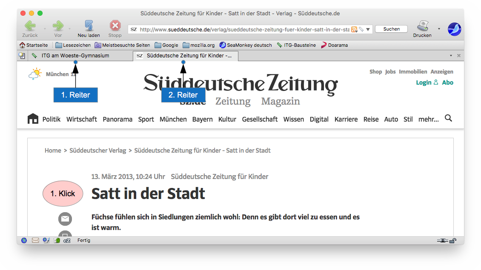Screen dimensions: 481x270
Task: Open the Jobs link
Action: coord(390,72)
